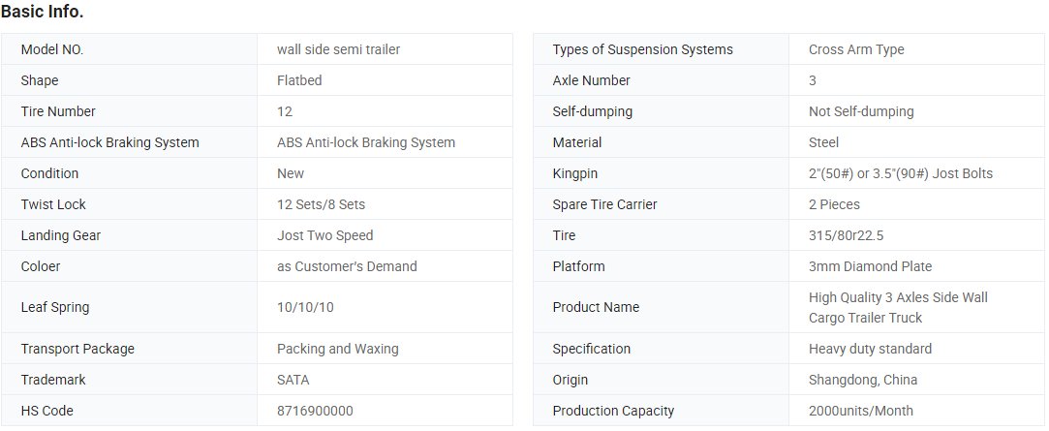Select the Packing and Waxing value
1049x431 pixels.
click(x=338, y=349)
